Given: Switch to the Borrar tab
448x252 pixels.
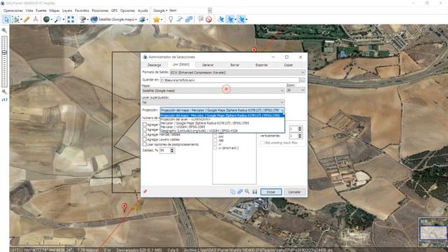Looking at the screenshot, I should (x=235, y=65).
